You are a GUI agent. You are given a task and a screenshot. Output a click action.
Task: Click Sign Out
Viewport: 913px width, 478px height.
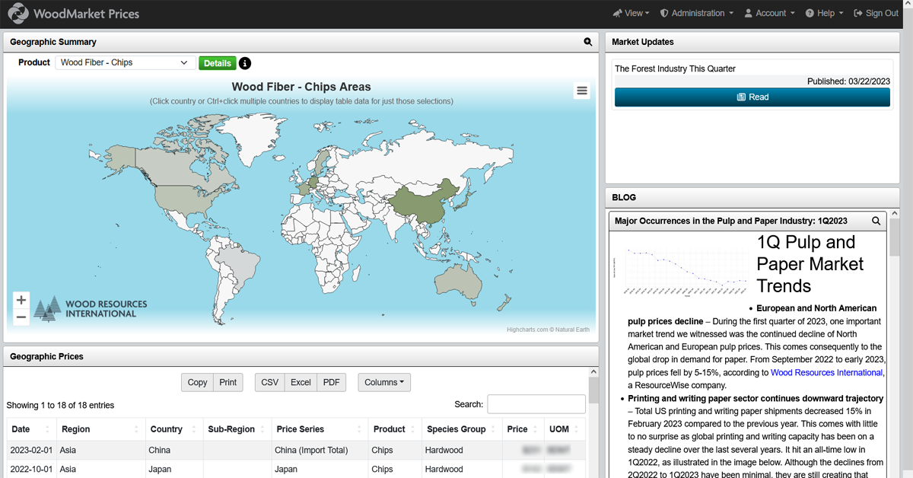click(876, 13)
